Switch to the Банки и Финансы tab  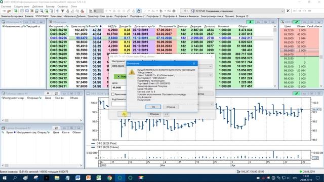coord(189,16)
